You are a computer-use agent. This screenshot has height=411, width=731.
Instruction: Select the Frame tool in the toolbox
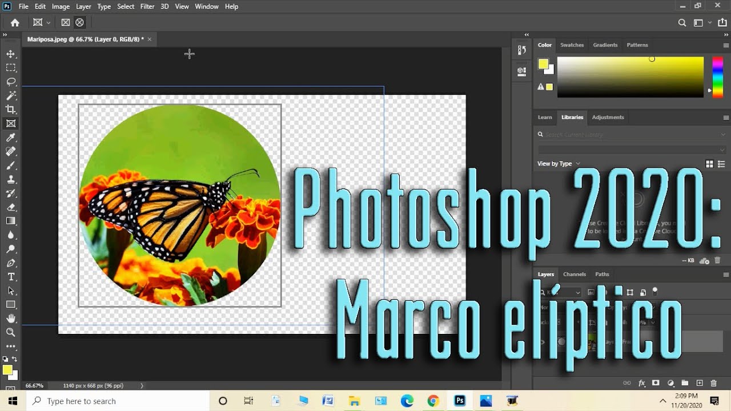[x=11, y=123]
